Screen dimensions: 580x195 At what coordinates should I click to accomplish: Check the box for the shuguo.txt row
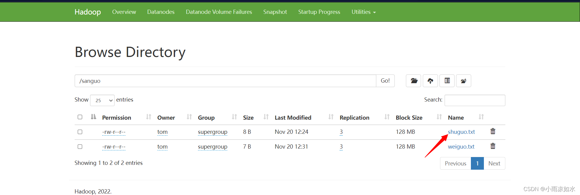coord(80,132)
